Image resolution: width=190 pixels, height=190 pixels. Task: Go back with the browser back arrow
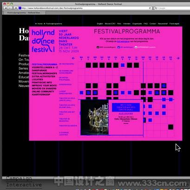point(6,8)
